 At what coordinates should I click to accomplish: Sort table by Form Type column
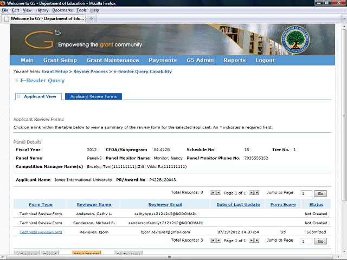click(41, 205)
